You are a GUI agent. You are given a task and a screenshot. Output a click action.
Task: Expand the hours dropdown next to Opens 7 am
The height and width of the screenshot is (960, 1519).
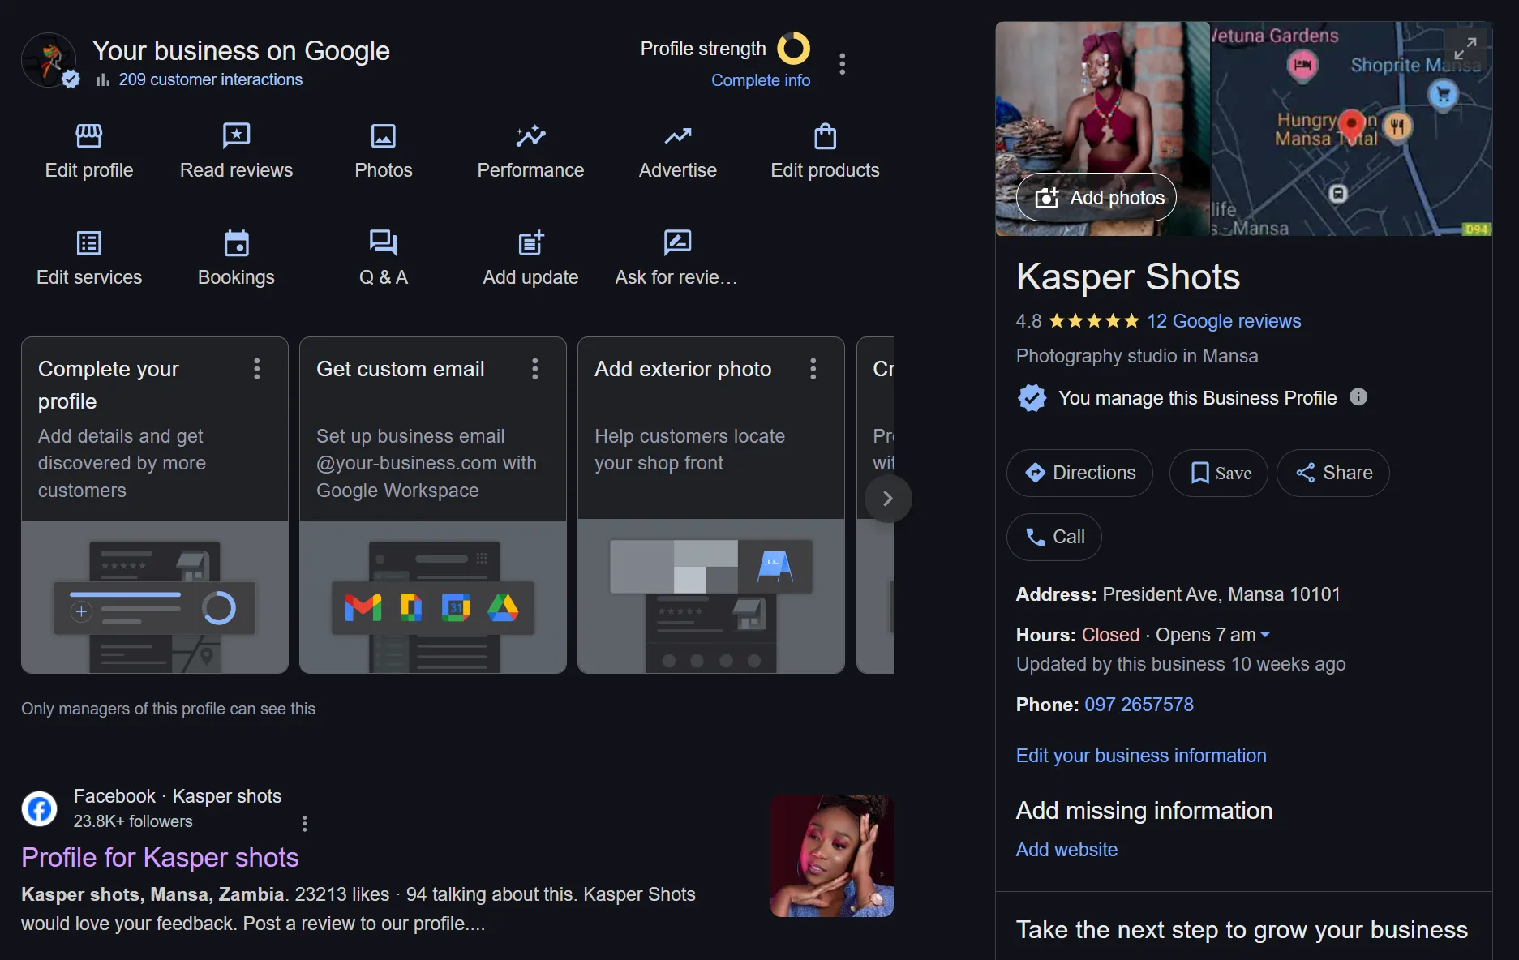1265,635
